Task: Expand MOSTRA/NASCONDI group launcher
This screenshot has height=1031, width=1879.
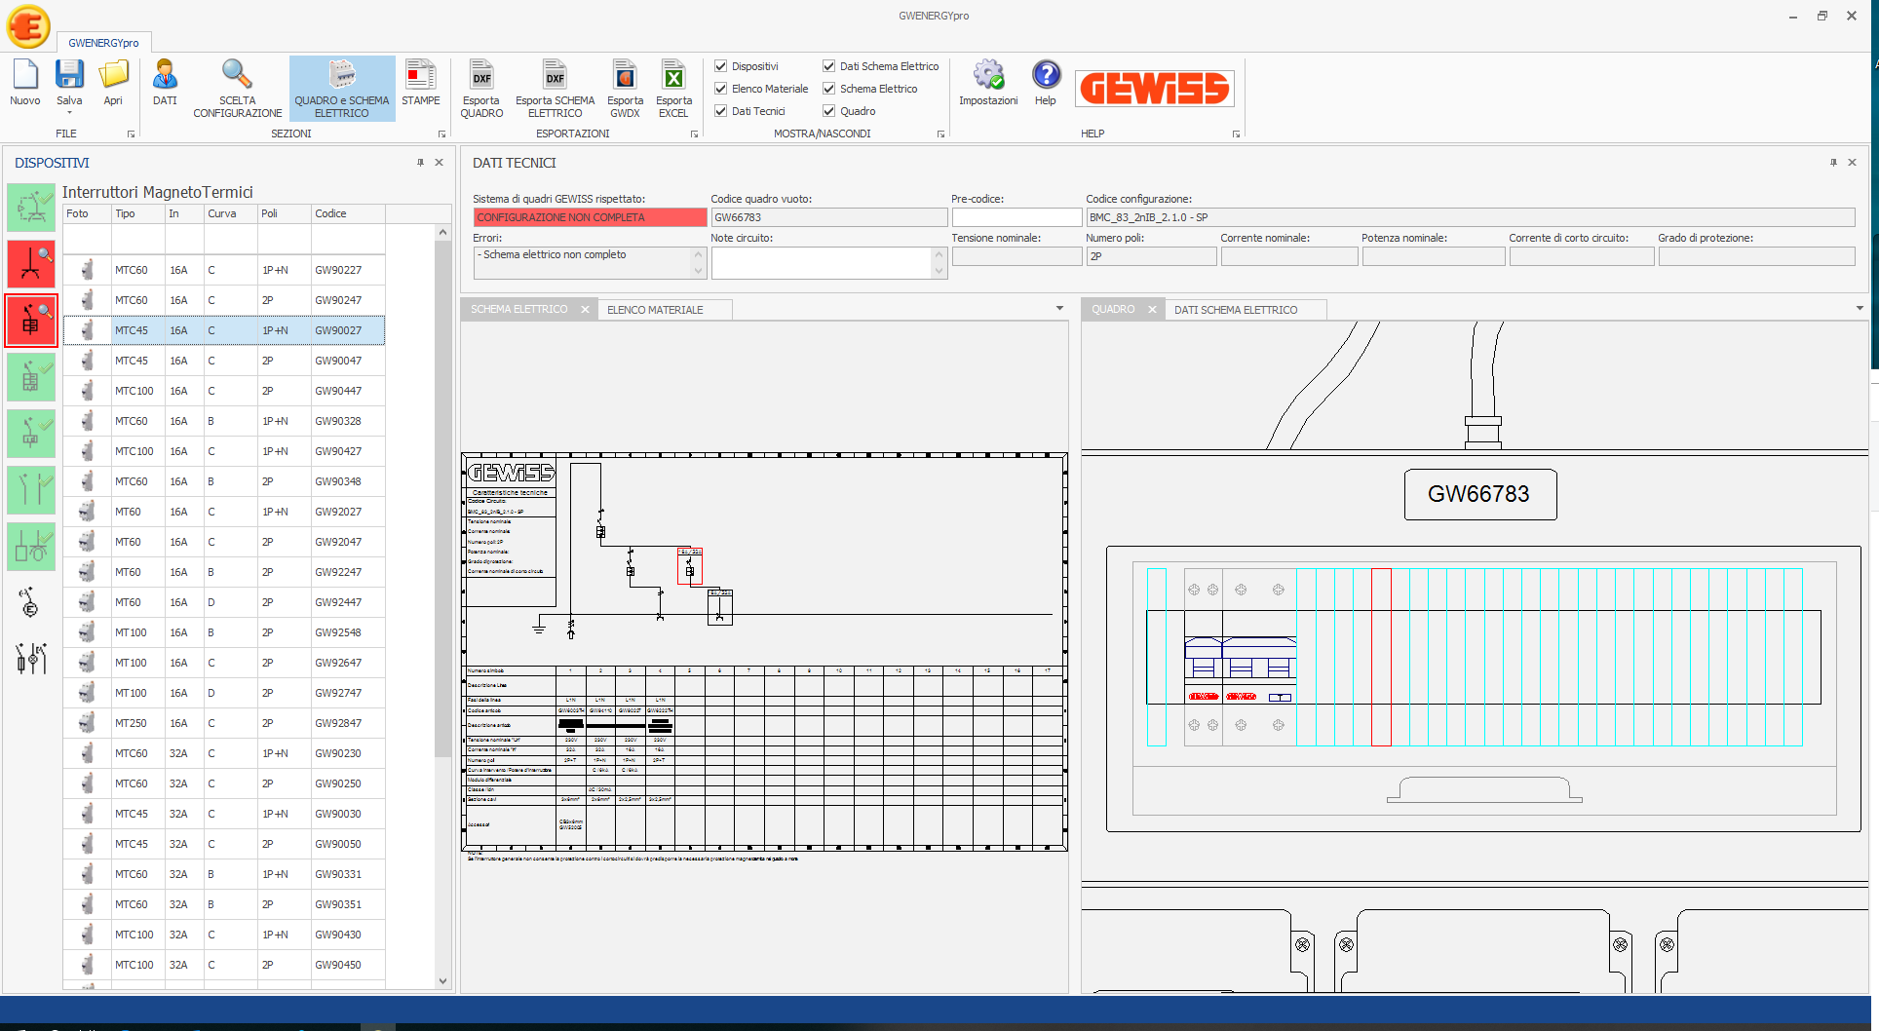Action: pos(940,134)
